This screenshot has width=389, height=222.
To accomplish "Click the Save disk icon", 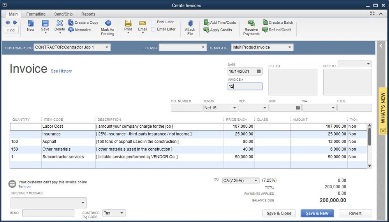I will click(45, 23).
